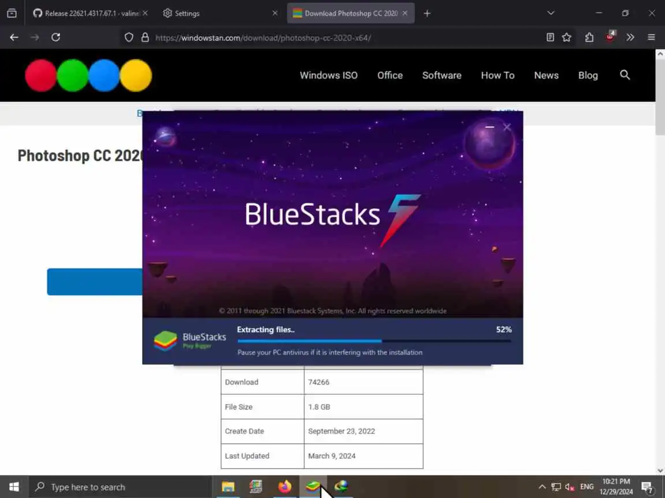Open a new browser tab
The height and width of the screenshot is (498, 665).
[427, 13]
